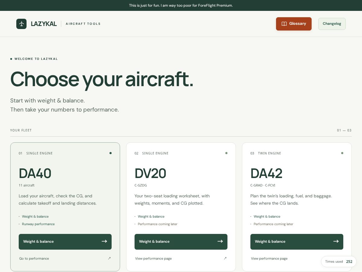Screen dimensions: 362x272
Task: Click the Times used counter badge
Action: click(x=339, y=262)
